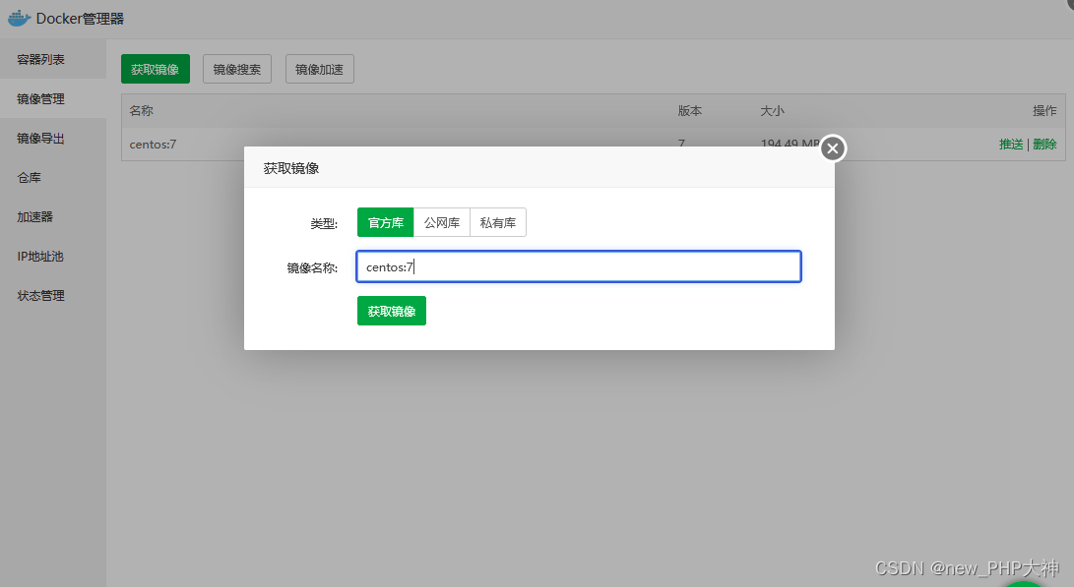Select the 官方库 type option
This screenshot has width=1074, height=587.
[x=386, y=222]
